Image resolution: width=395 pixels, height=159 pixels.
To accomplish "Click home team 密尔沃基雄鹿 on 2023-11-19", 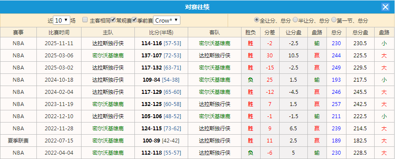I will (108, 104).
